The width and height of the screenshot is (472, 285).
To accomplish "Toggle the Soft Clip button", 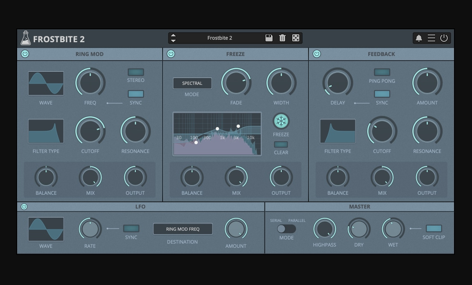I will click(434, 229).
